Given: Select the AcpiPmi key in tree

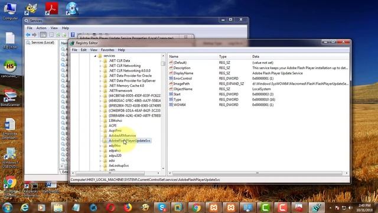Looking at the screenshot, I should pos(115,130).
